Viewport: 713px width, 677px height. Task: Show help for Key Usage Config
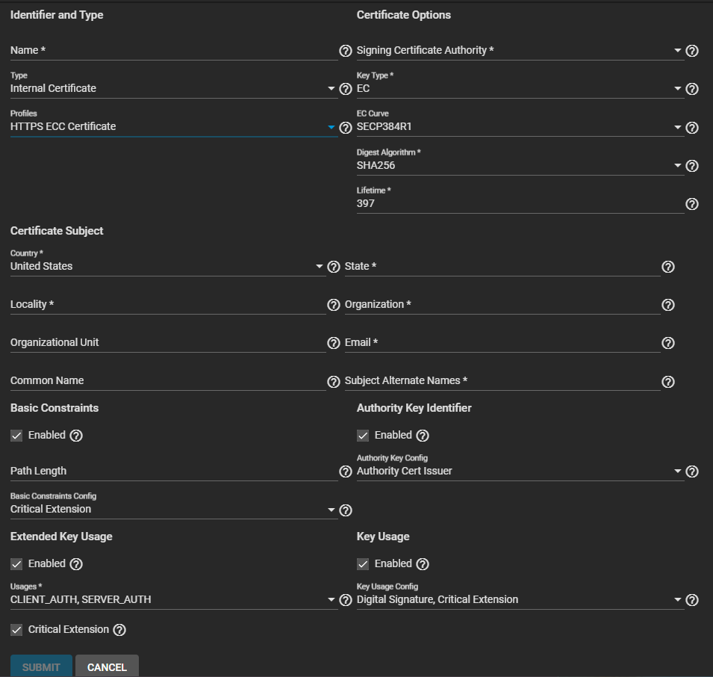(x=692, y=600)
